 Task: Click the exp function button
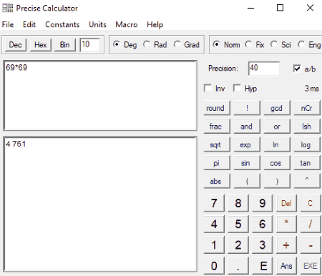pyautogui.click(x=247, y=144)
